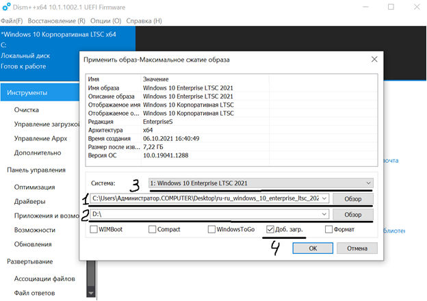Screen dimensions: 427x301
Task: Enable the WIMBoot checkbox
Action: (x=93, y=230)
